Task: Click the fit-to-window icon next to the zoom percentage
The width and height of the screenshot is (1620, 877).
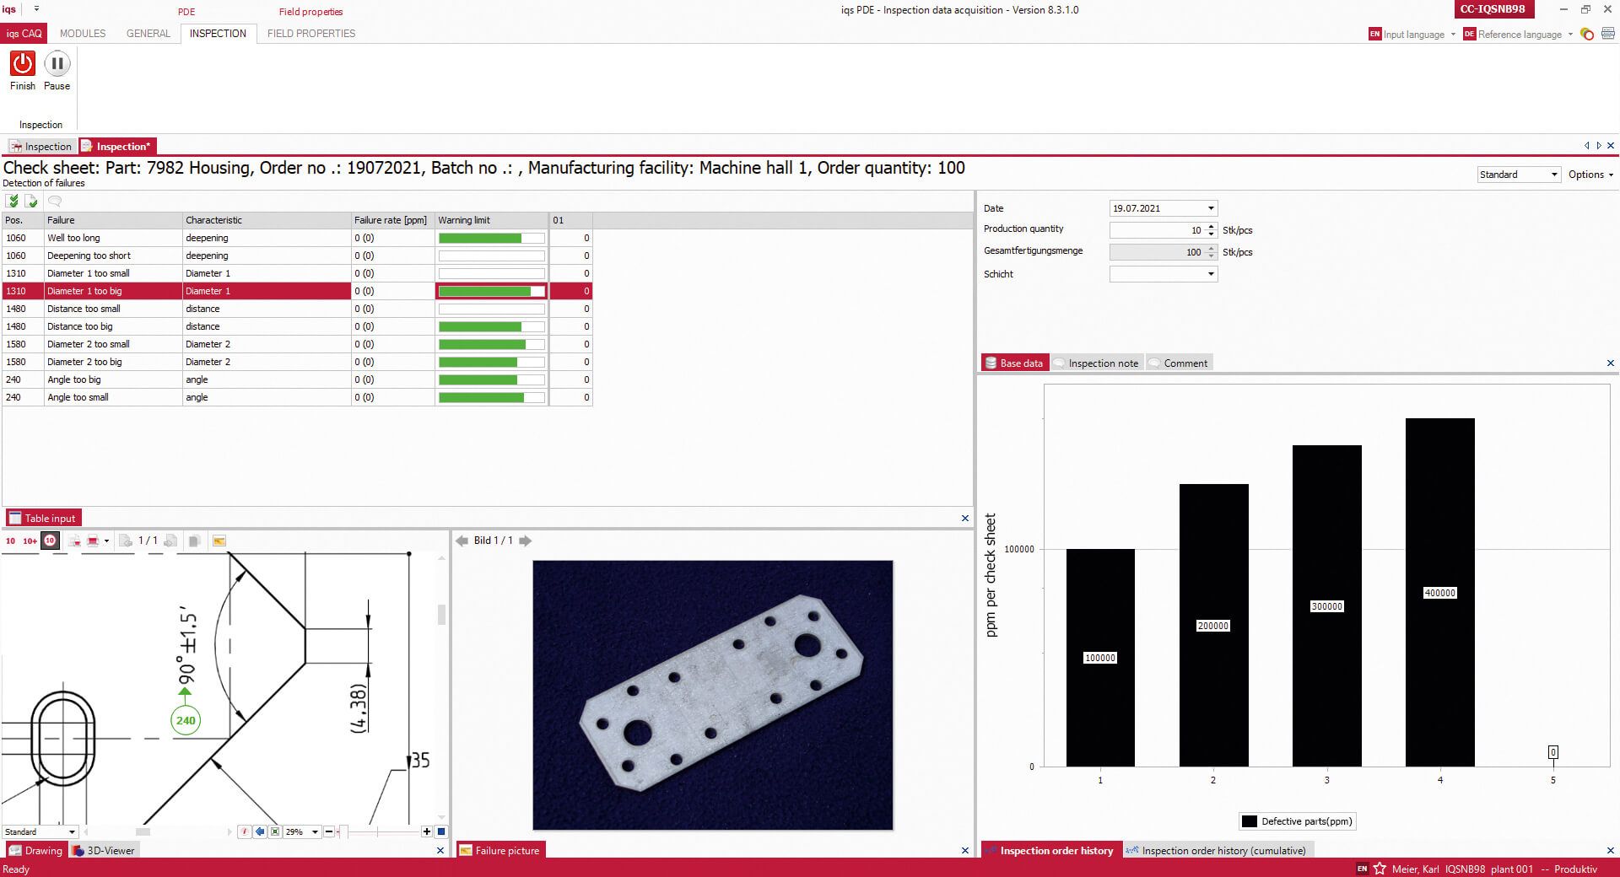Action: point(276,831)
